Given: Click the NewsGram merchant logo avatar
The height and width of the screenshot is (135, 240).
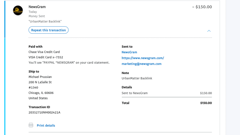Looking at the screenshot, I should coord(18,11).
